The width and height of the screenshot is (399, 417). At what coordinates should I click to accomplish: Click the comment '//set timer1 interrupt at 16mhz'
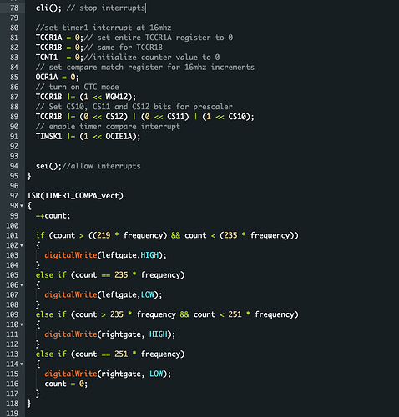104,28
